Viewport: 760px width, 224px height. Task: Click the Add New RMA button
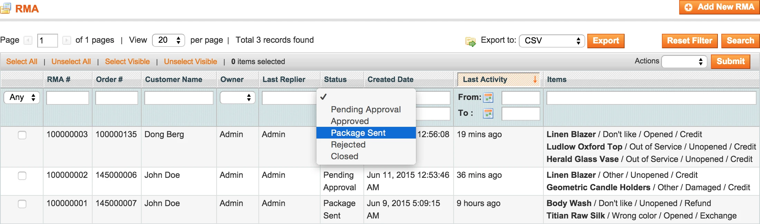[719, 7]
